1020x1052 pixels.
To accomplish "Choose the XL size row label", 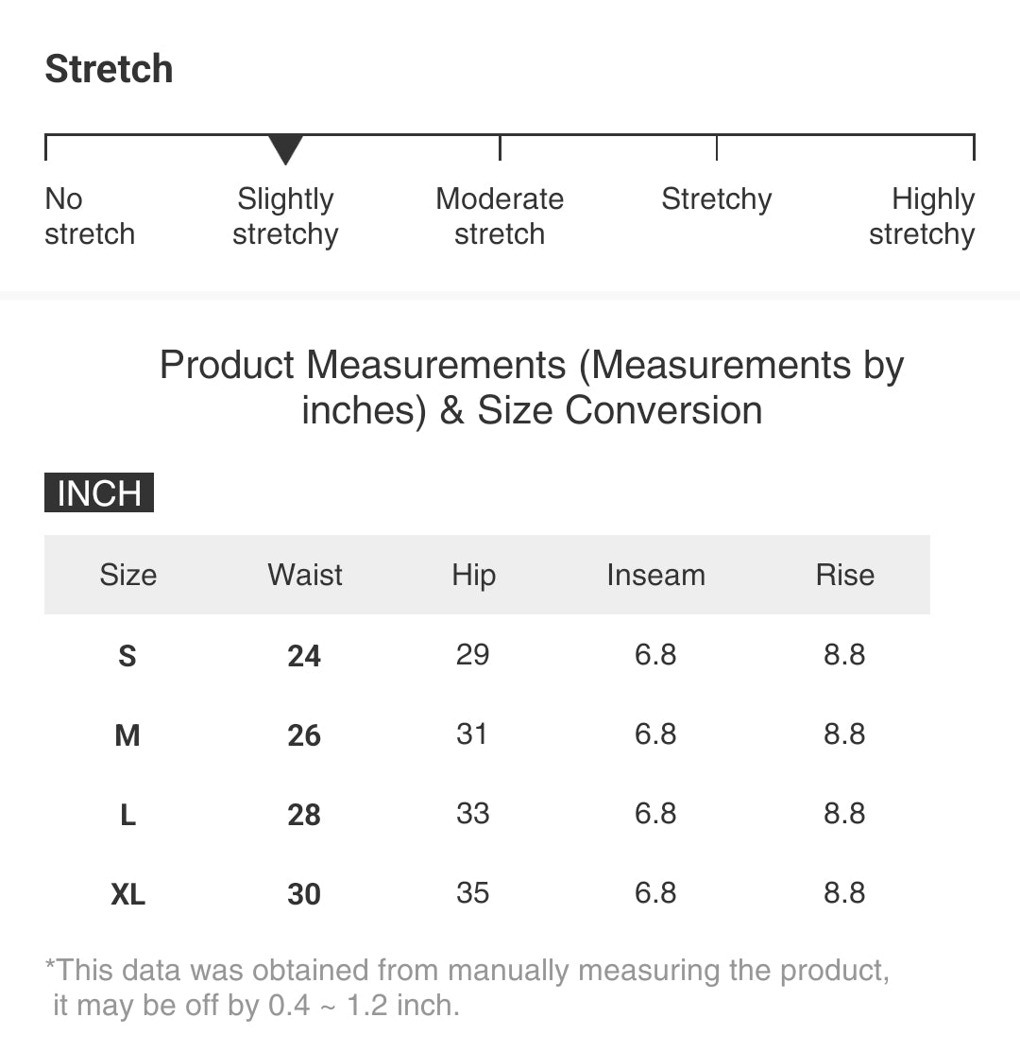I will pos(128,894).
